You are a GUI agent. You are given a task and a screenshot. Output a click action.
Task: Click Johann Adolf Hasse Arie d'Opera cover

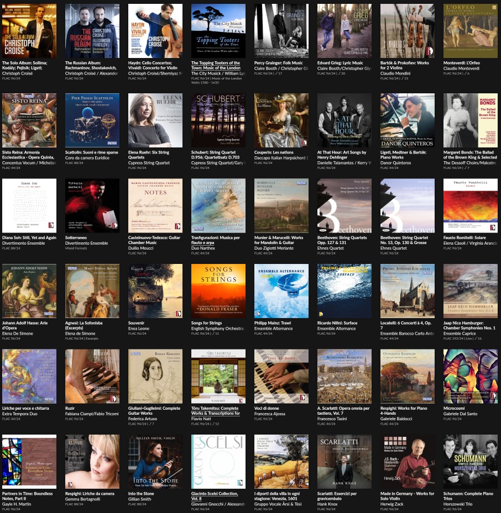[29, 291]
